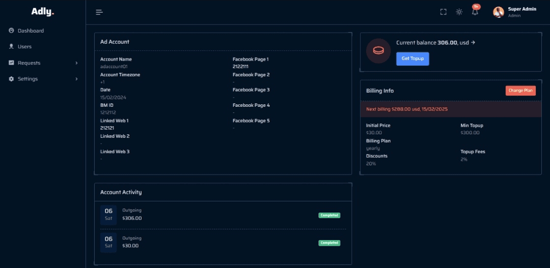Click BM ID value 1212112
Viewport: 550px width, 268px height.
pos(108,112)
